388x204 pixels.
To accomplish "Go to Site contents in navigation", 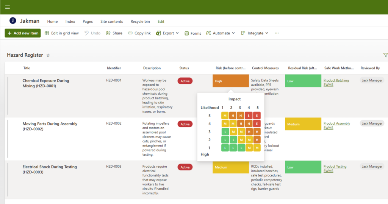I will tap(111, 22).
